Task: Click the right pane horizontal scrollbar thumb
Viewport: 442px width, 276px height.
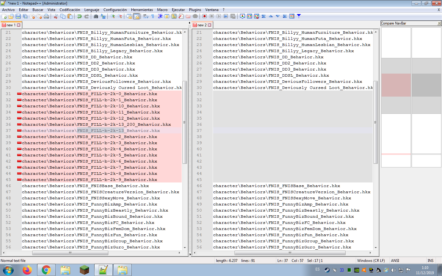Action: coord(290,253)
